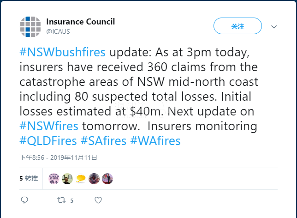Viewport: 297px width, 218px height.
Task: Open the #NSWbushfires hashtag
Action: 62,51
